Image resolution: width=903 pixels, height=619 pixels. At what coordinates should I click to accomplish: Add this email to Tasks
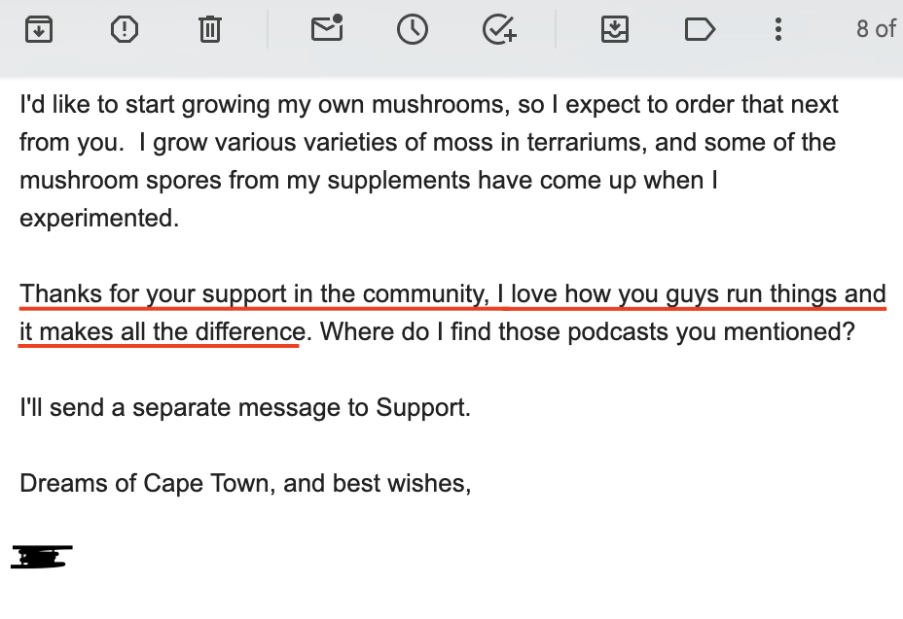click(499, 29)
